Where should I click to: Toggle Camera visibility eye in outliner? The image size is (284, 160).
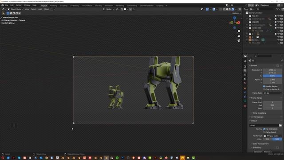pos(279,40)
